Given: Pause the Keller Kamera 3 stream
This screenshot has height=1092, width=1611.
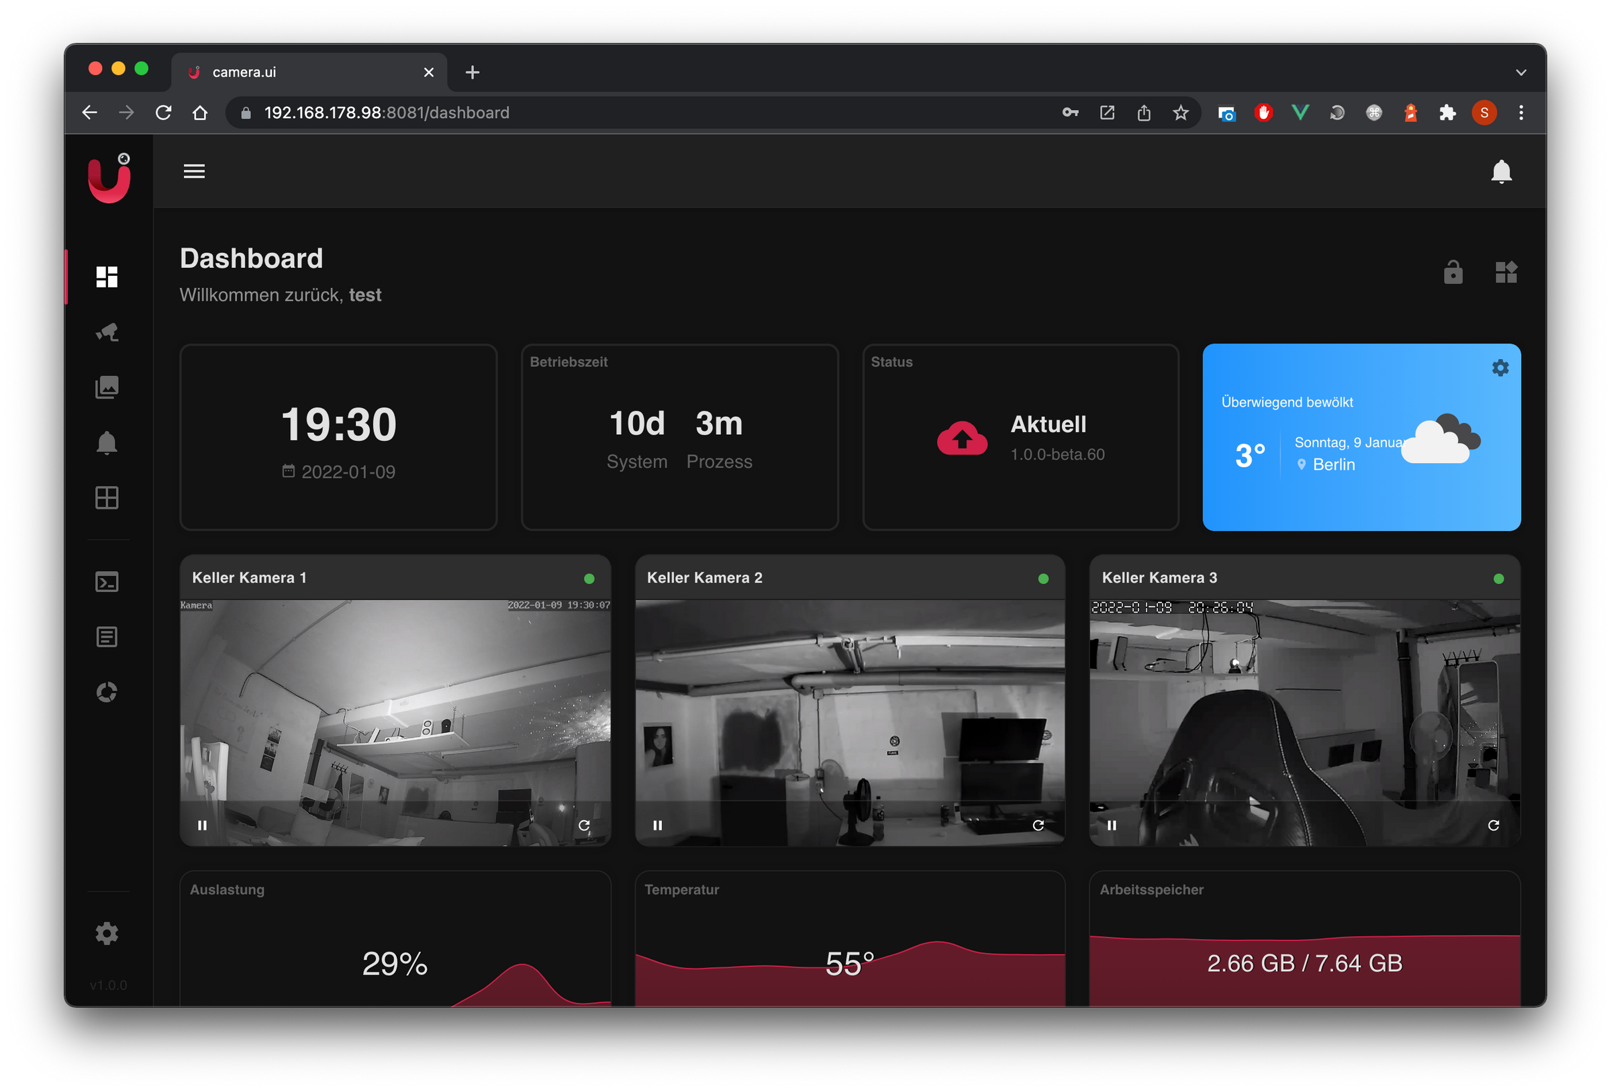Looking at the screenshot, I should coord(1112,825).
